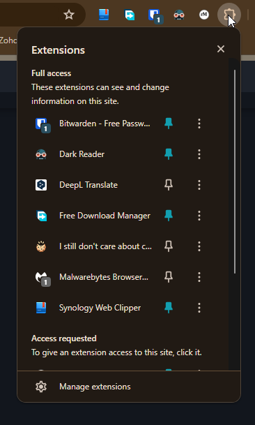Click the "Access requested" heading
The height and width of the screenshot is (425, 255).
click(64, 338)
